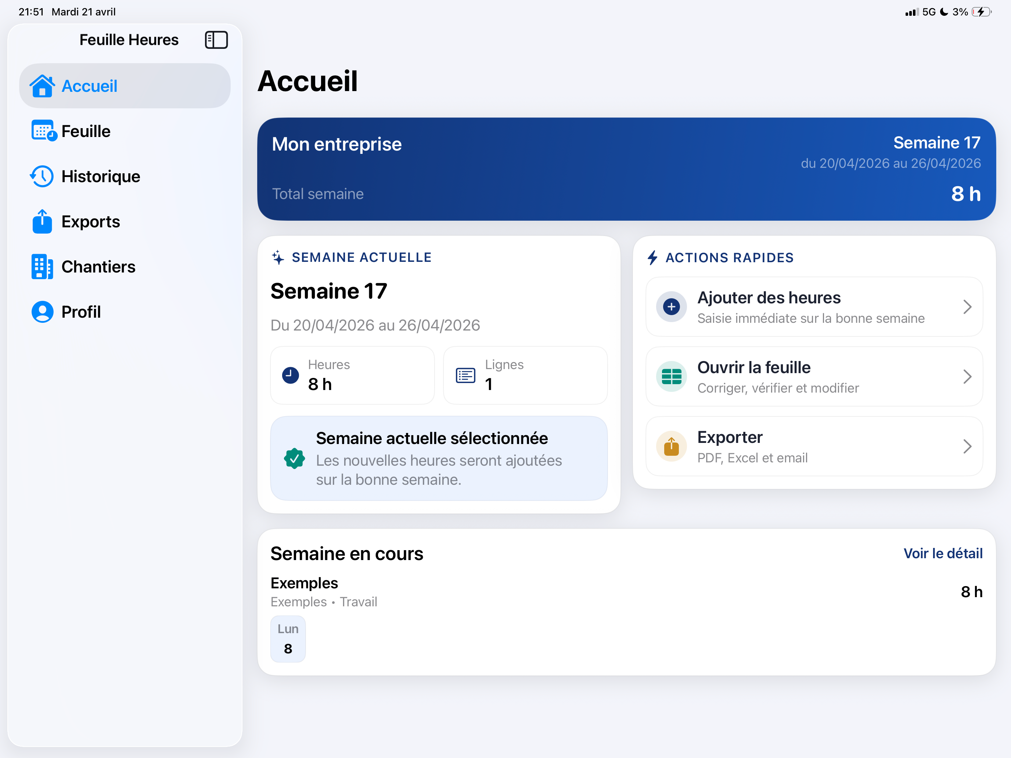The width and height of the screenshot is (1011, 758).
Task: Tap the PDF, Excel et email subtitle
Action: pyautogui.click(x=752, y=458)
